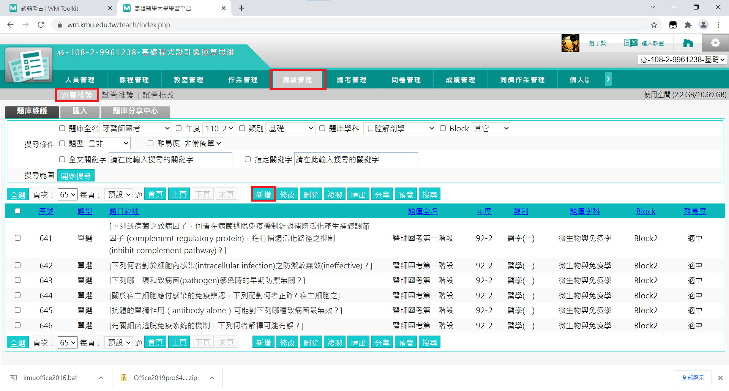Check the select-all checkbox in table header
The height and width of the screenshot is (391, 729).
tap(17, 211)
